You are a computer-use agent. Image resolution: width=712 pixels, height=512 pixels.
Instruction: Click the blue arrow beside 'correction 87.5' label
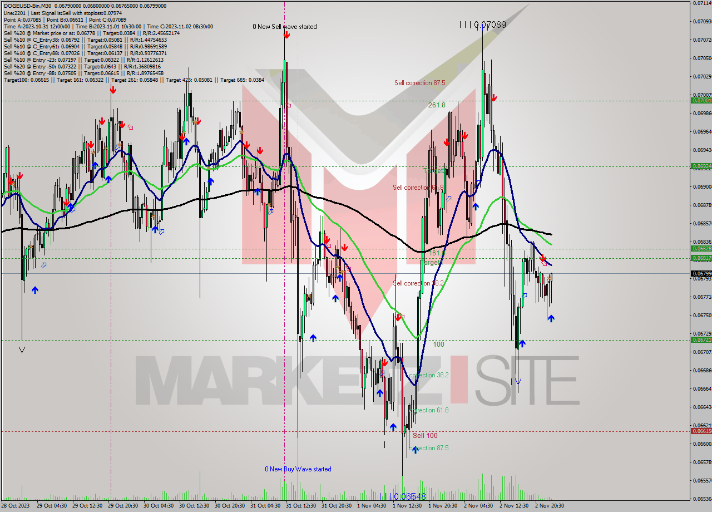[x=414, y=450]
